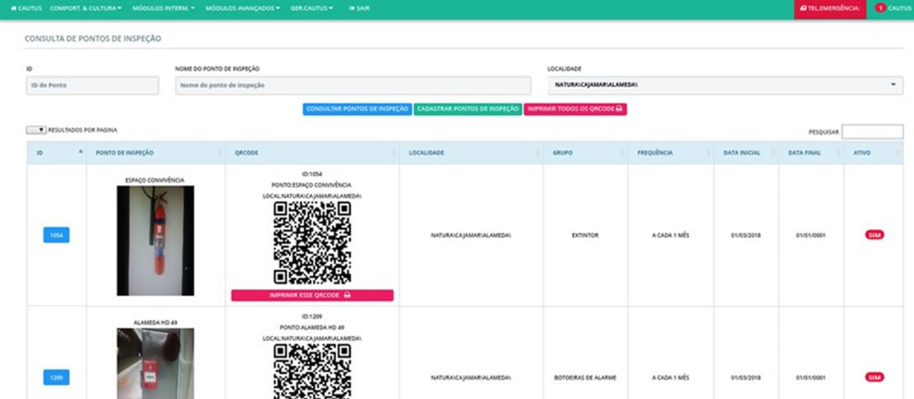This screenshot has height=399, width=914.
Task: Click the ID:1054 label above QR code
Action: click(312, 174)
